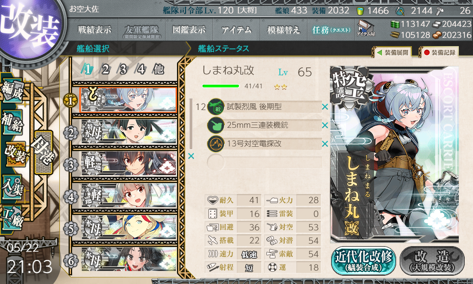Select the empty fourth equipment slot

tap(264, 162)
